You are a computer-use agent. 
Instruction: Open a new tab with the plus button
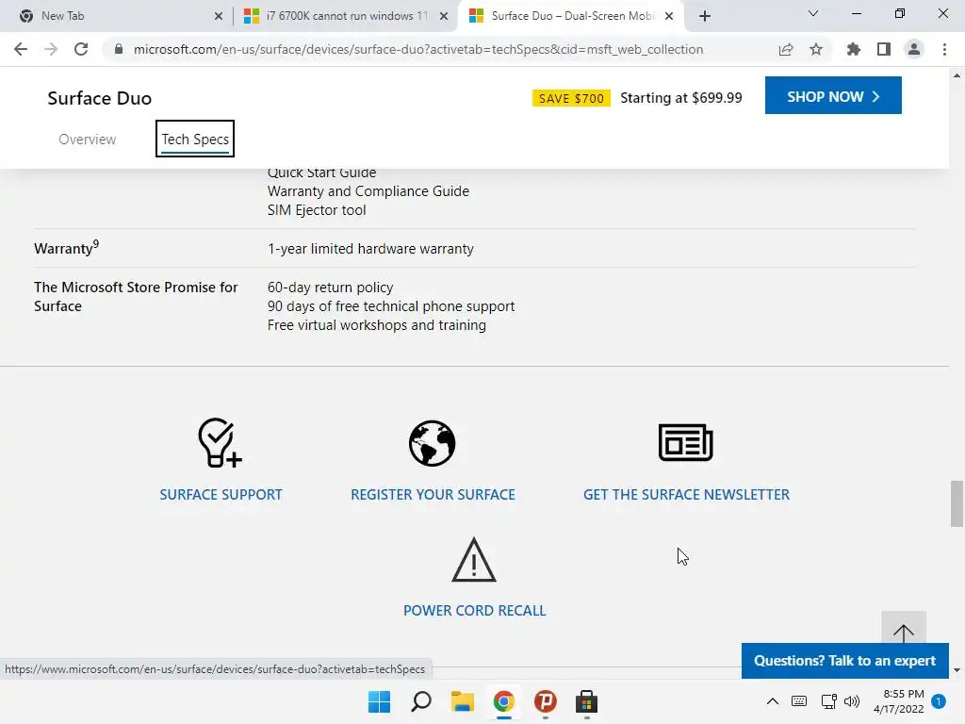(x=705, y=16)
